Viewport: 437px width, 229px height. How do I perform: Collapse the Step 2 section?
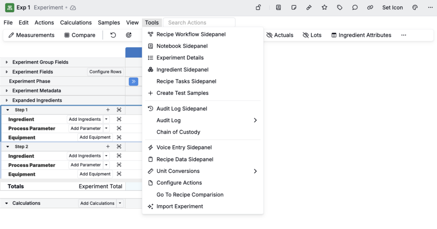pyautogui.click(x=7, y=146)
